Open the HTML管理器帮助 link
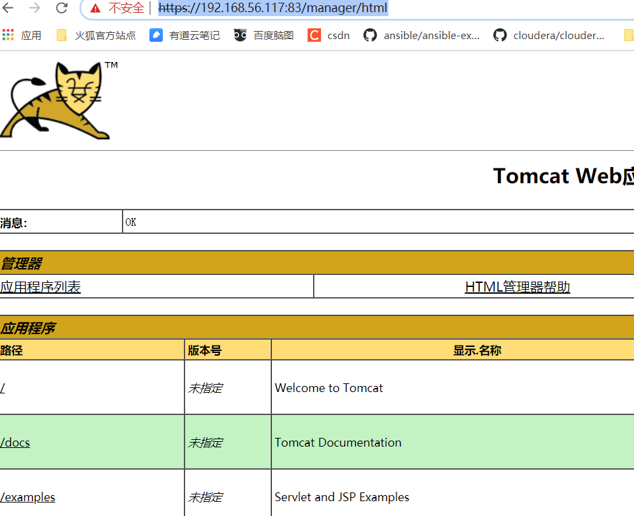 coord(517,287)
